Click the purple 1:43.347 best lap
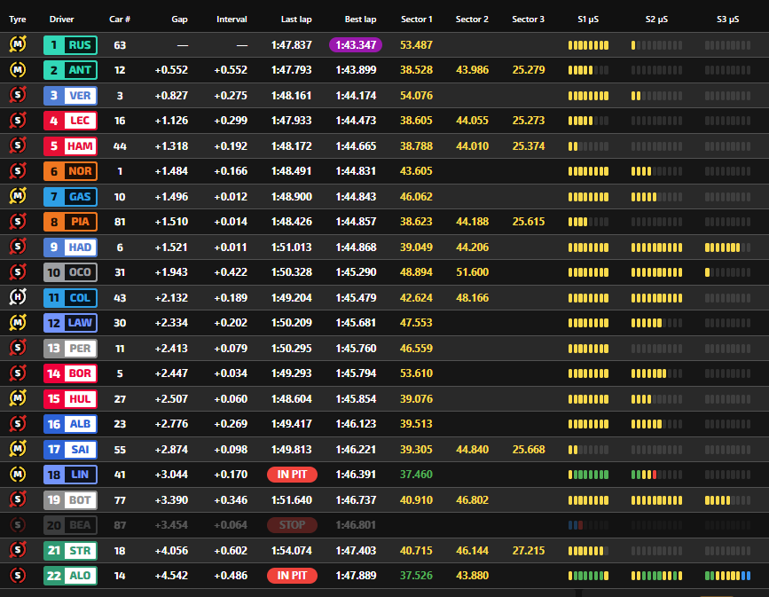Viewport: 769px width, 597px height. pos(356,45)
